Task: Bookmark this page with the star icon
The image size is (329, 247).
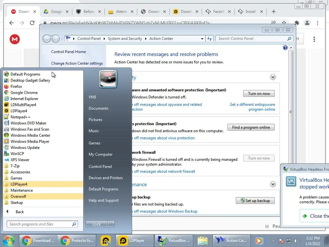Action: [x=284, y=23]
